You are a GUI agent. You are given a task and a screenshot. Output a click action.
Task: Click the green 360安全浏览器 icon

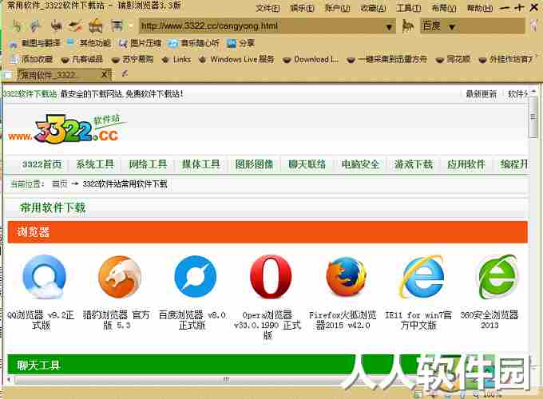[x=498, y=276]
